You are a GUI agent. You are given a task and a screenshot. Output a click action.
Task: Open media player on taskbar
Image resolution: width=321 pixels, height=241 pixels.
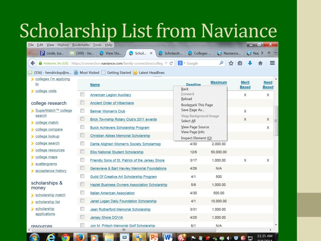pos(94,238)
